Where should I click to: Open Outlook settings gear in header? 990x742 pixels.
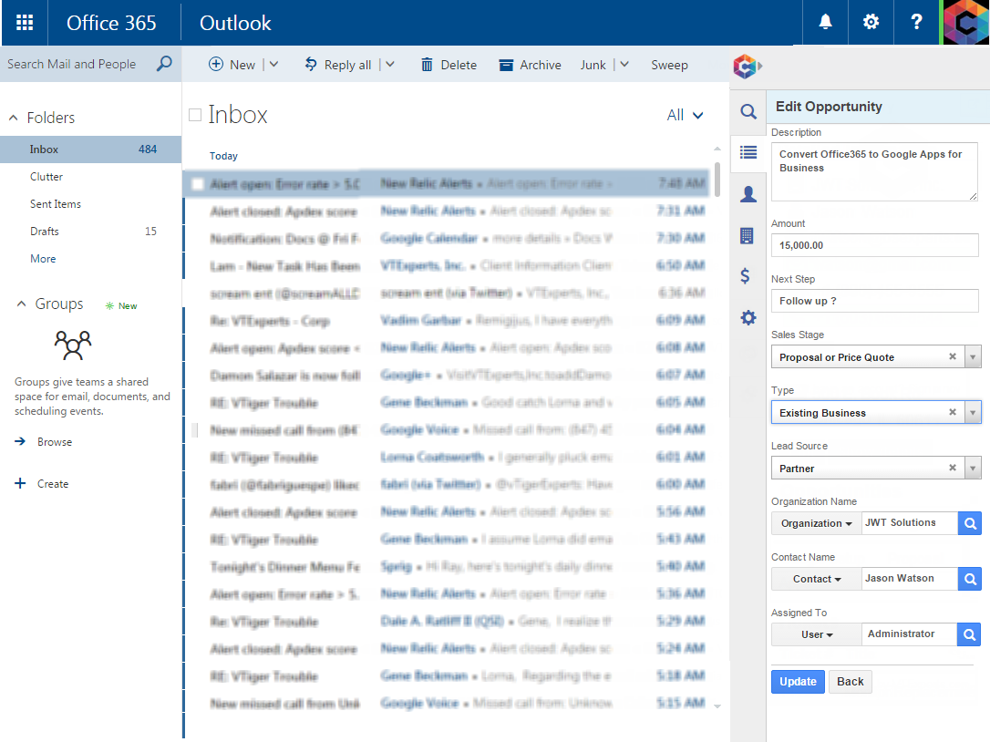pos(871,22)
